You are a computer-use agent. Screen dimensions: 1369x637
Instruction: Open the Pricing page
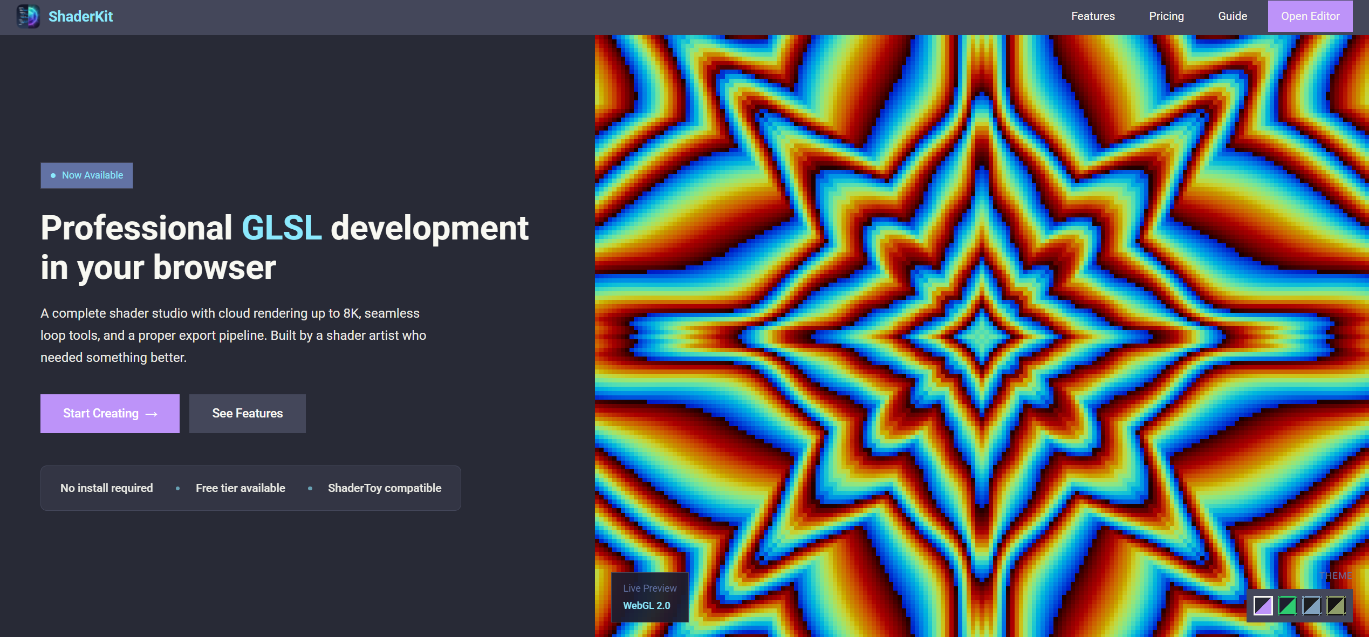(x=1166, y=16)
